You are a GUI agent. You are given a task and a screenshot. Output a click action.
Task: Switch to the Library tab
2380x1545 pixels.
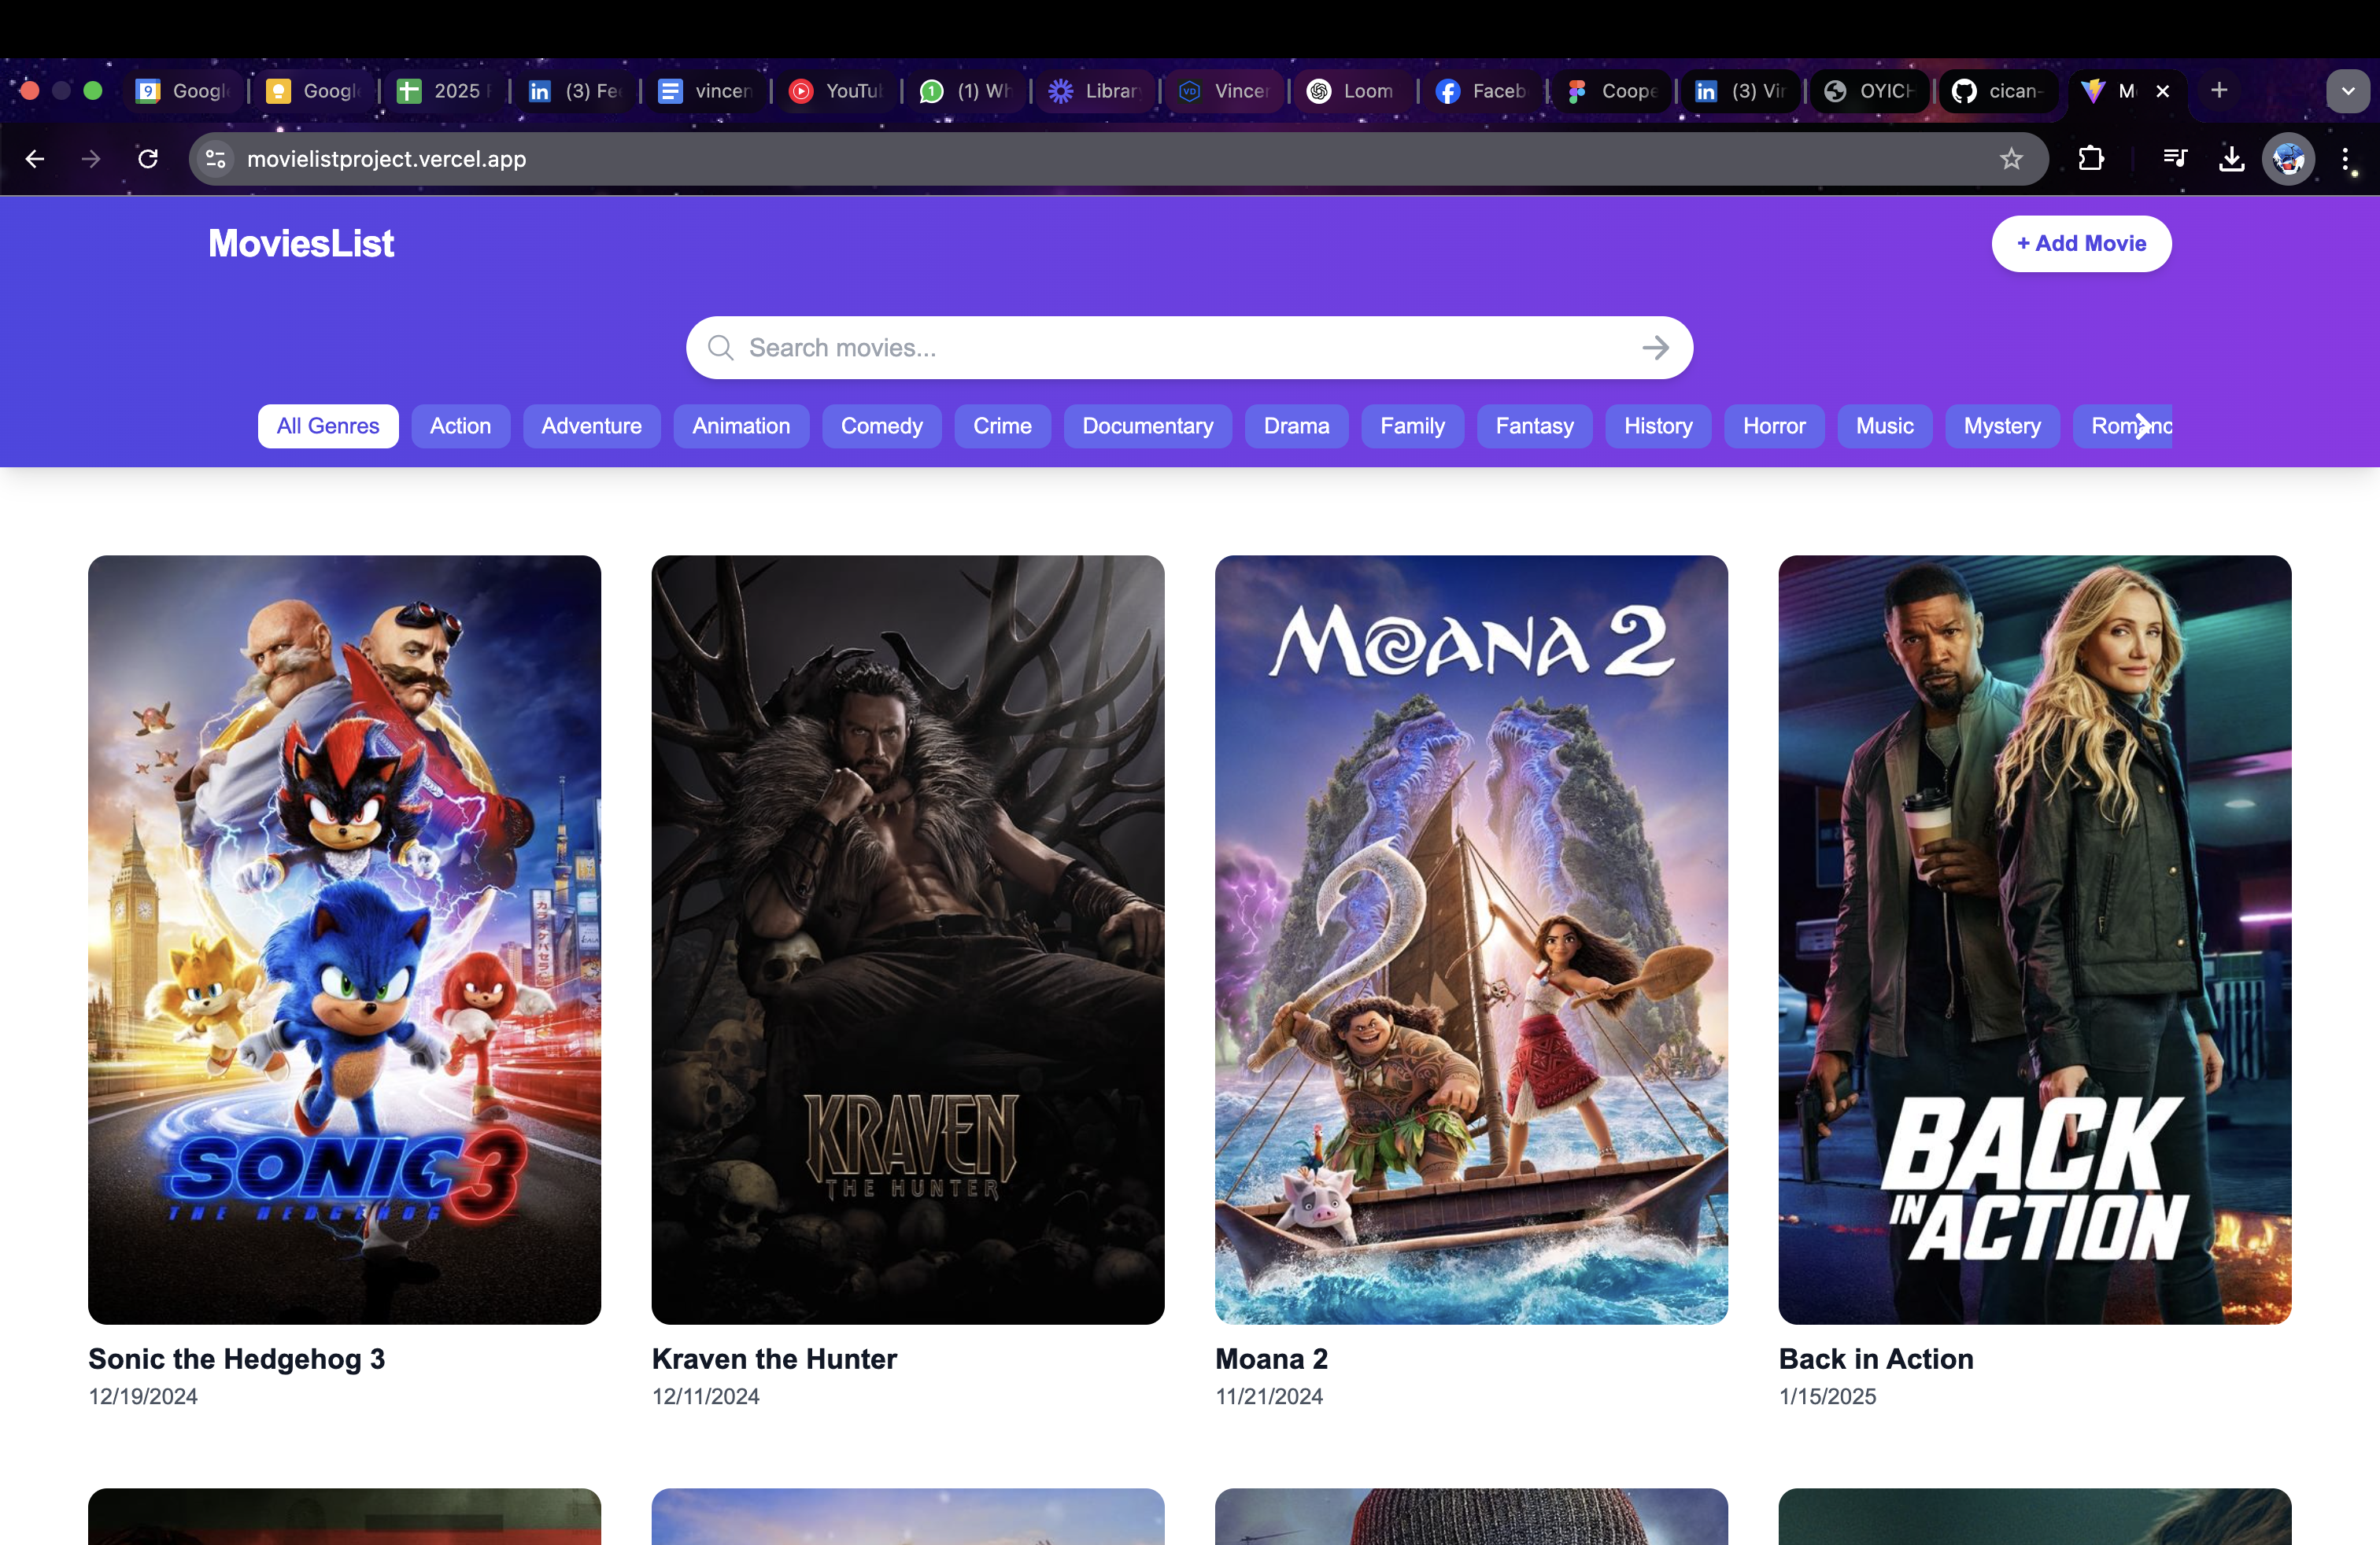[x=1095, y=91]
